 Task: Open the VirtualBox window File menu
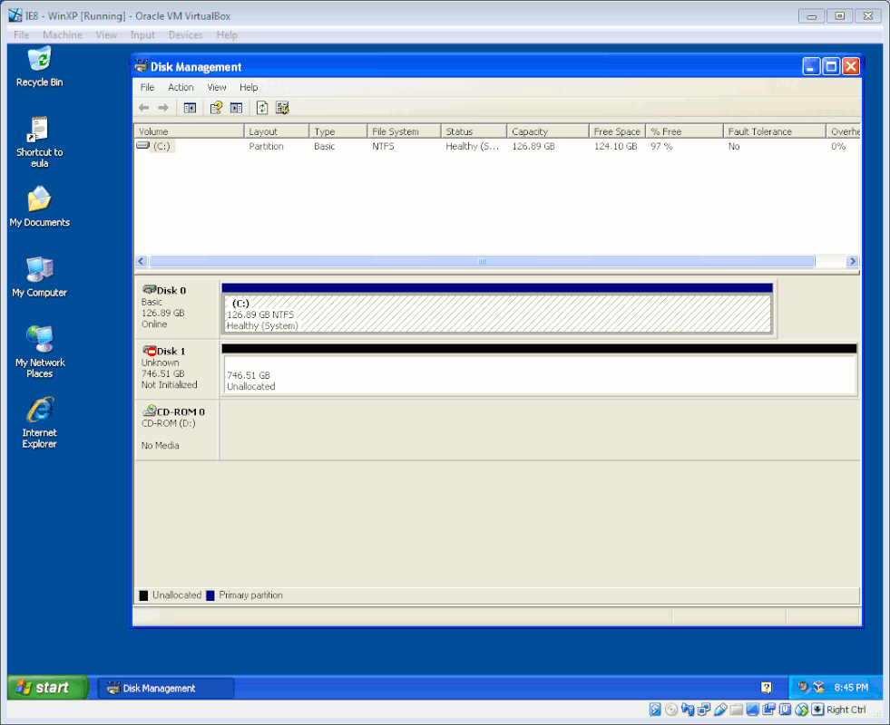[x=21, y=35]
